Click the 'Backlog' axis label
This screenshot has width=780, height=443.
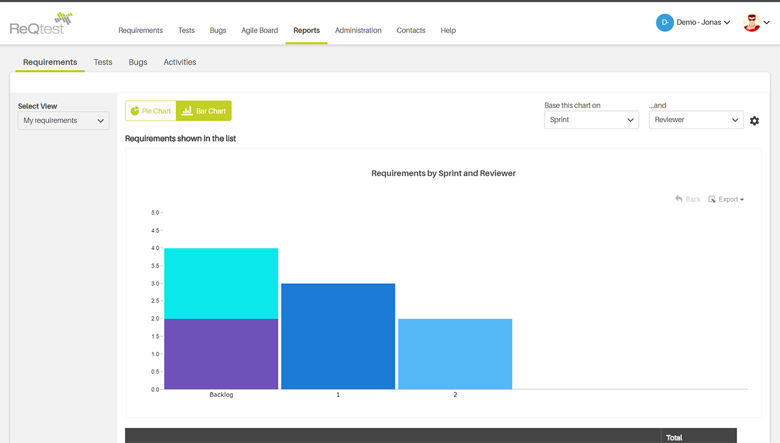[x=221, y=395]
